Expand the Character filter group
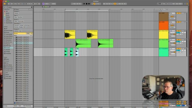This screenshot has width=192, height=108. (x=17, y=23)
